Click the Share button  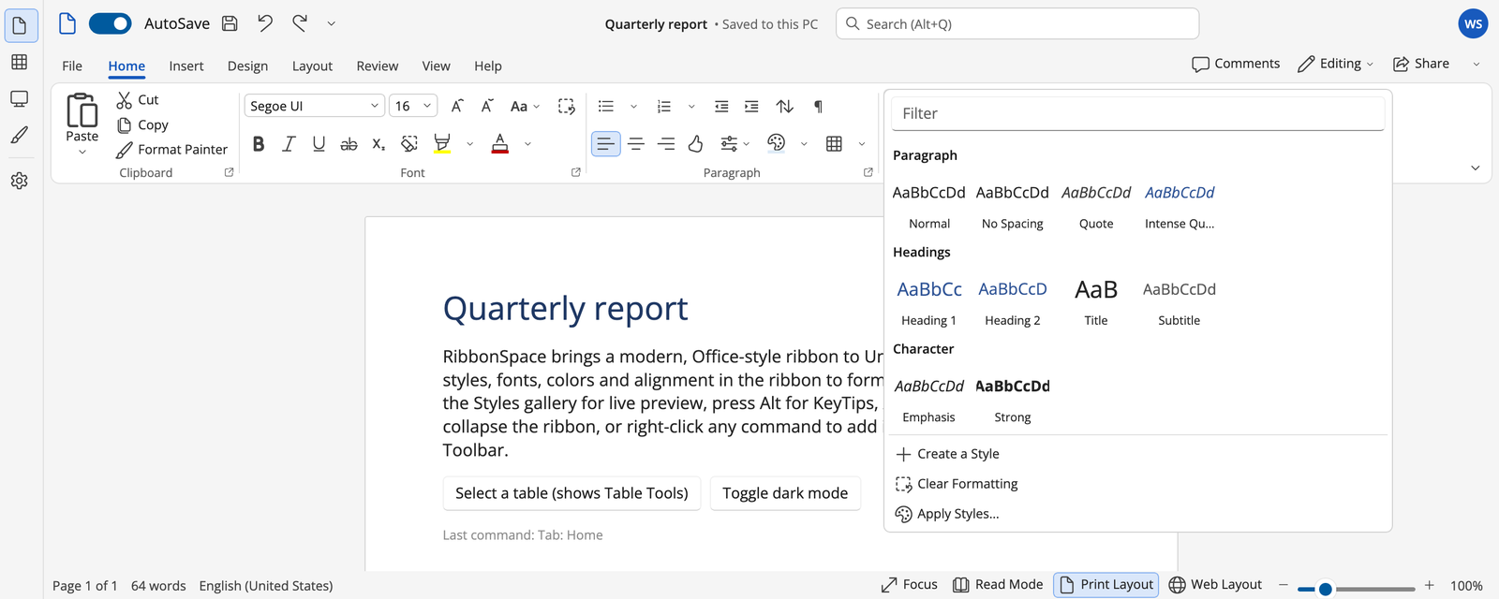tap(1421, 64)
